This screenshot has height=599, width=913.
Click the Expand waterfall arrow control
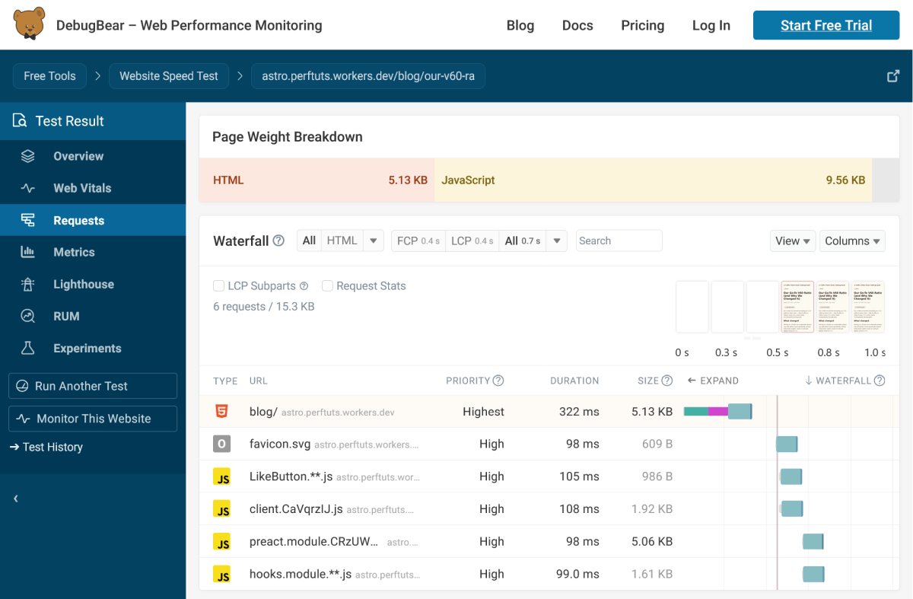(x=713, y=381)
